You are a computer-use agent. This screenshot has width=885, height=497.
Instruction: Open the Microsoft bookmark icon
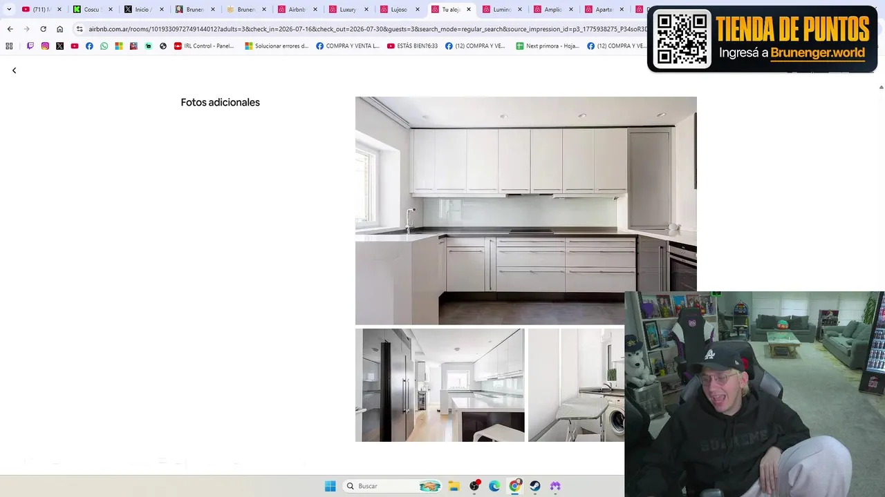119,46
